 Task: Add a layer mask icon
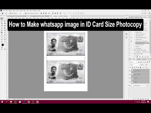[x=138, y=99]
